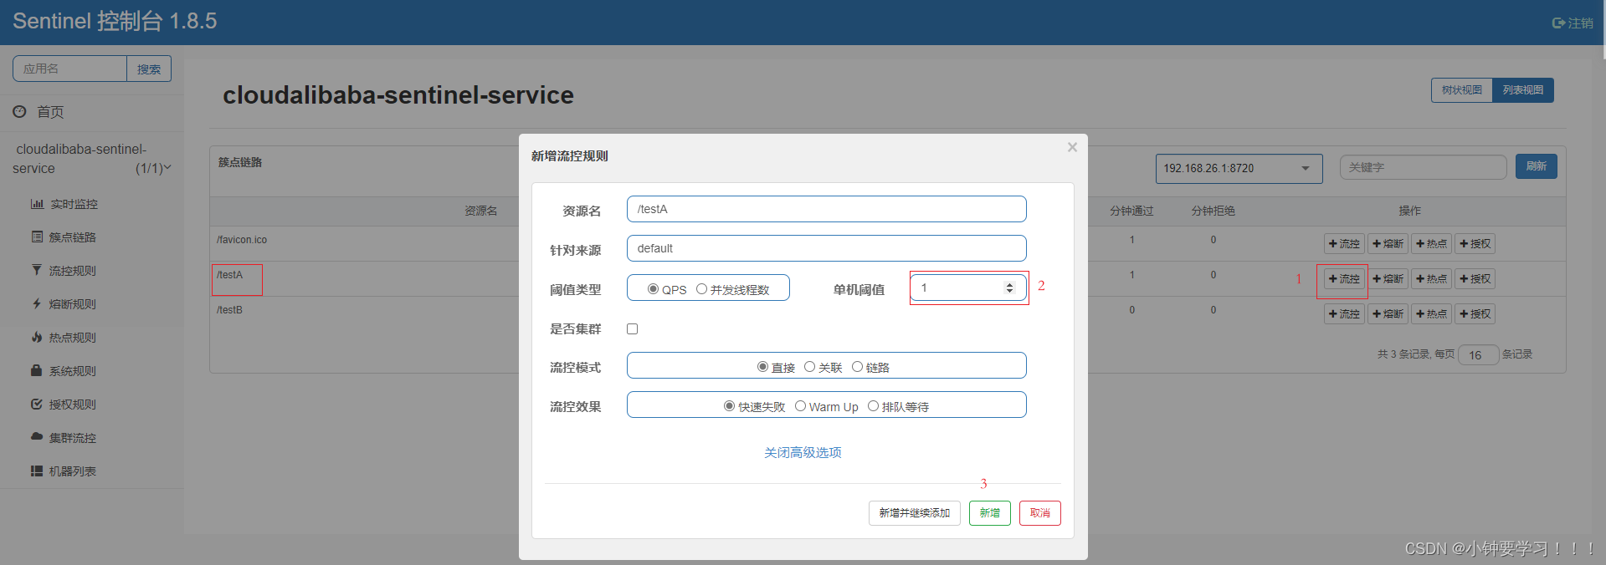1606x565 pixels.
Task: Open the 首页 dashboard icon
Action: pos(19,111)
